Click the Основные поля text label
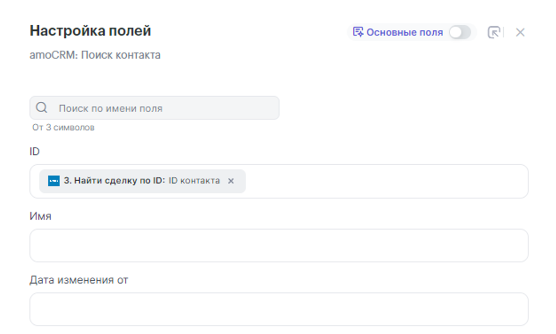This screenshot has width=556, height=334. (x=404, y=32)
